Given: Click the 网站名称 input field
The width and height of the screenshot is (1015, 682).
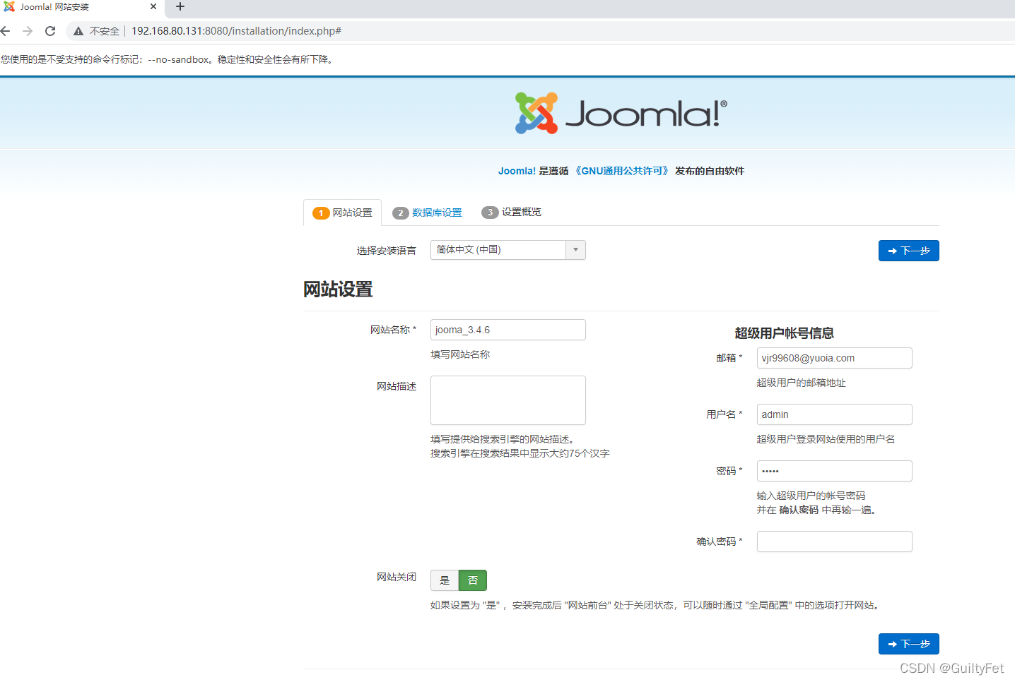Looking at the screenshot, I should [x=507, y=330].
